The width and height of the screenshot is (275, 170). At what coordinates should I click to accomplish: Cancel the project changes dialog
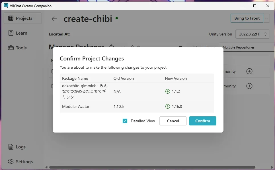[x=173, y=121]
